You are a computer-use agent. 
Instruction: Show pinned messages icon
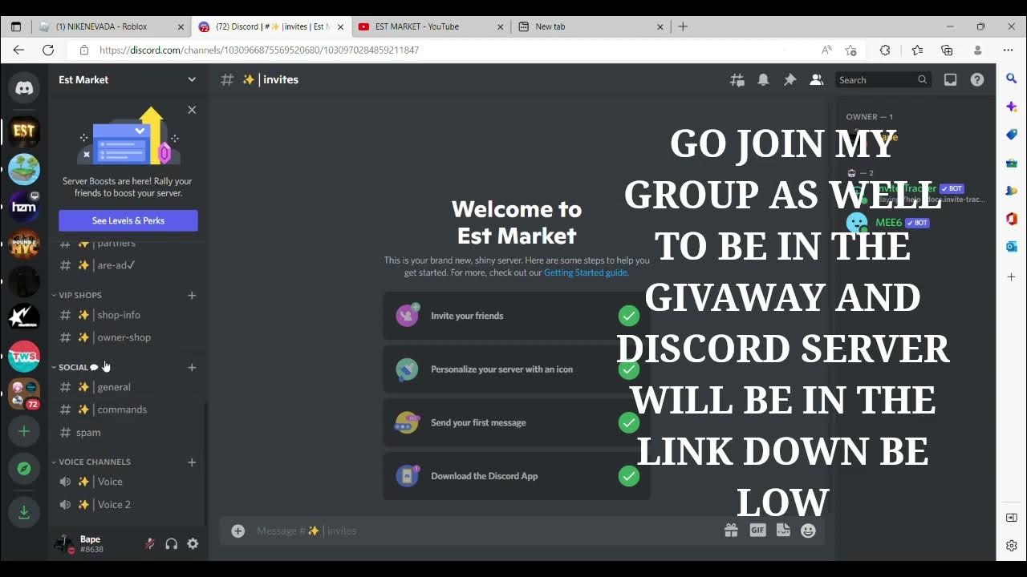[790, 79]
